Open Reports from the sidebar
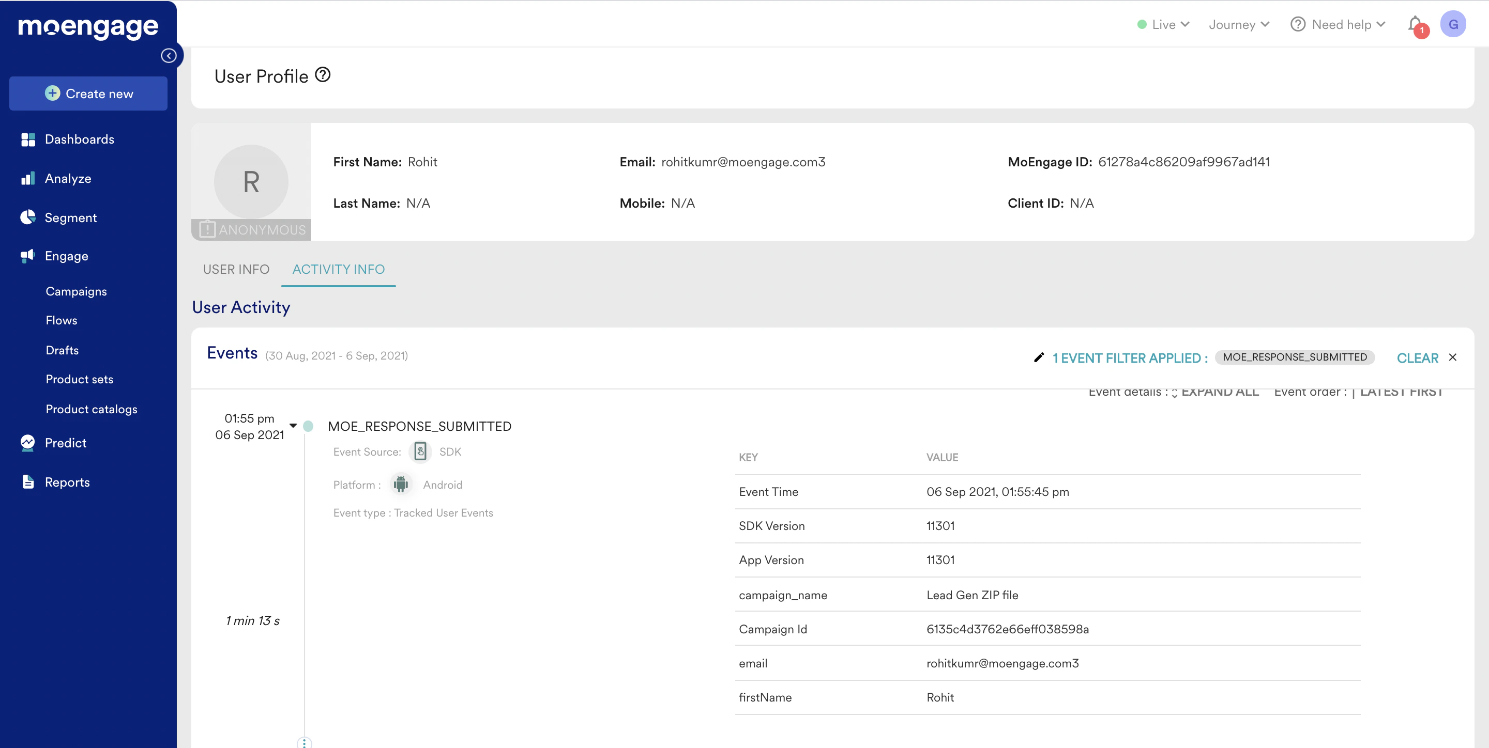The width and height of the screenshot is (1489, 748). [67, 482]
